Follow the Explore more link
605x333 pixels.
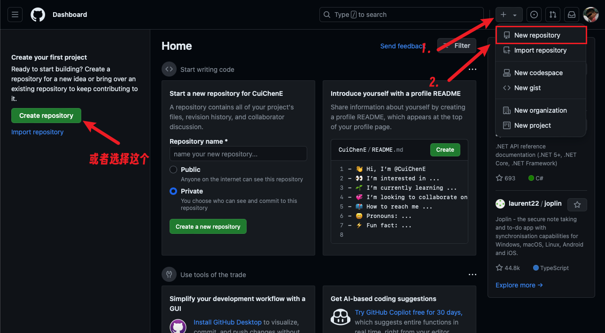coord(519,285)
